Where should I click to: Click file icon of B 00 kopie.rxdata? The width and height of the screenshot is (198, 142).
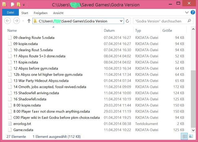coord(10,105)
